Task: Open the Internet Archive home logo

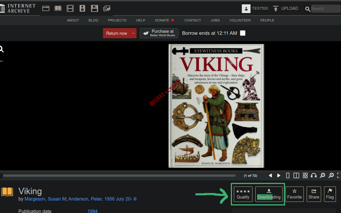Action: pyautogui.click(x=18, y=9)
